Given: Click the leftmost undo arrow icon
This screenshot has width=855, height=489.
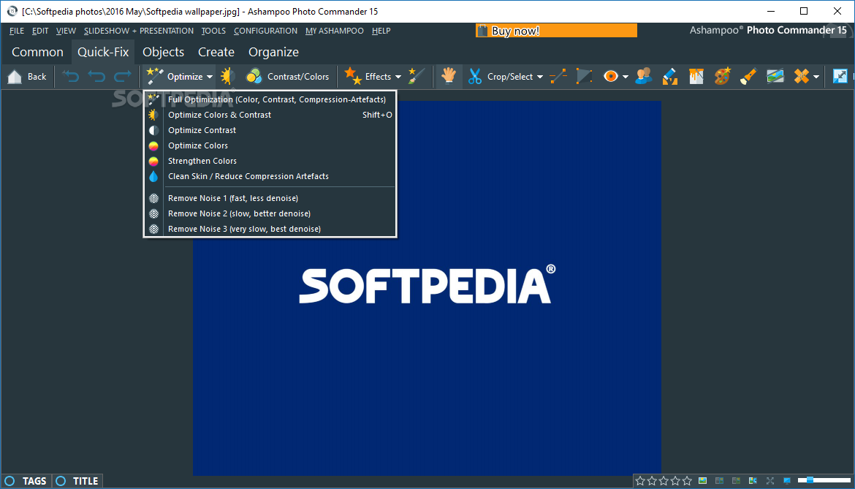Looking at the screenshot, I should click(71, 76).
